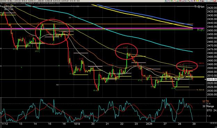The width and height of the screenshot is (217, 128).
Task: Click date label 23 on time axis
Action: (136, 124)
